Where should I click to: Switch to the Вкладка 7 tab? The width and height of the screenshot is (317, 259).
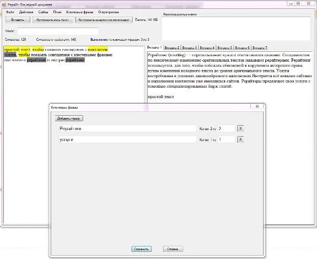pyautogui.click(x=260, y=48)
